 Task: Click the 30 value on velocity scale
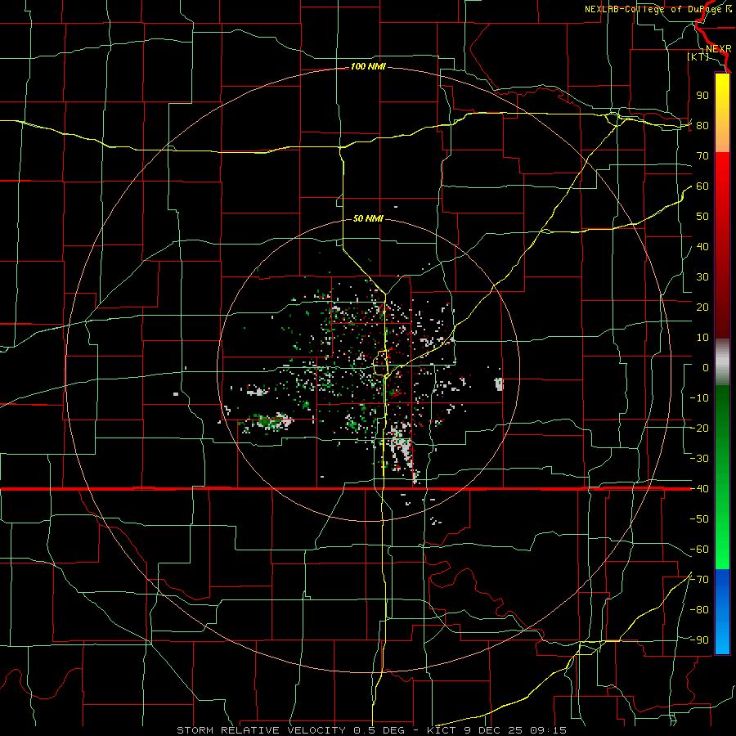(x=702, y=277)
